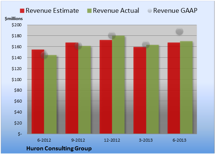Select the 'Revenue GAAP' legend label
This screenshot has height=154, width=215.
[175, 11]
